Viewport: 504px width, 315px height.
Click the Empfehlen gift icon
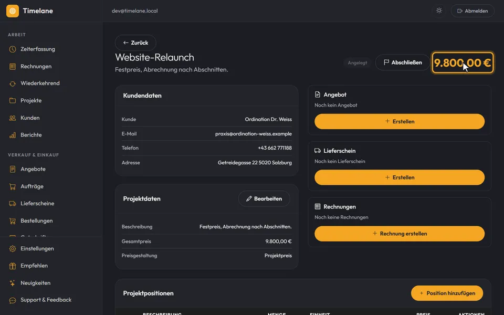13,266
